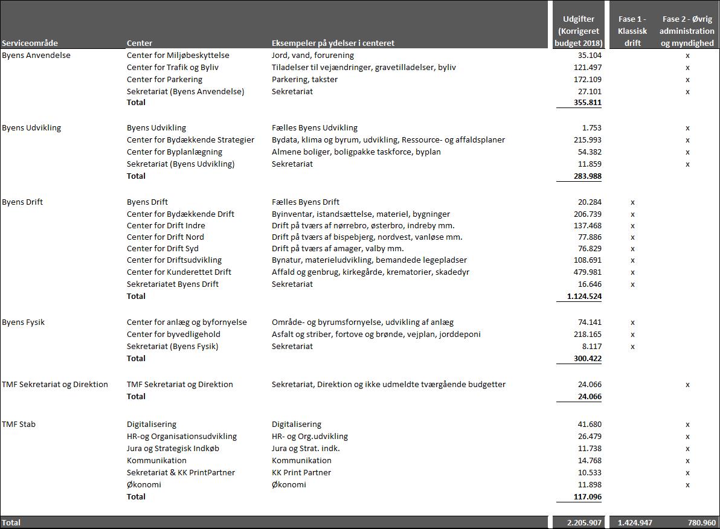This screenshot has width=720, height=529.
Task: Click the 'TMF Stab' service area cell
Action: point(18,425)
